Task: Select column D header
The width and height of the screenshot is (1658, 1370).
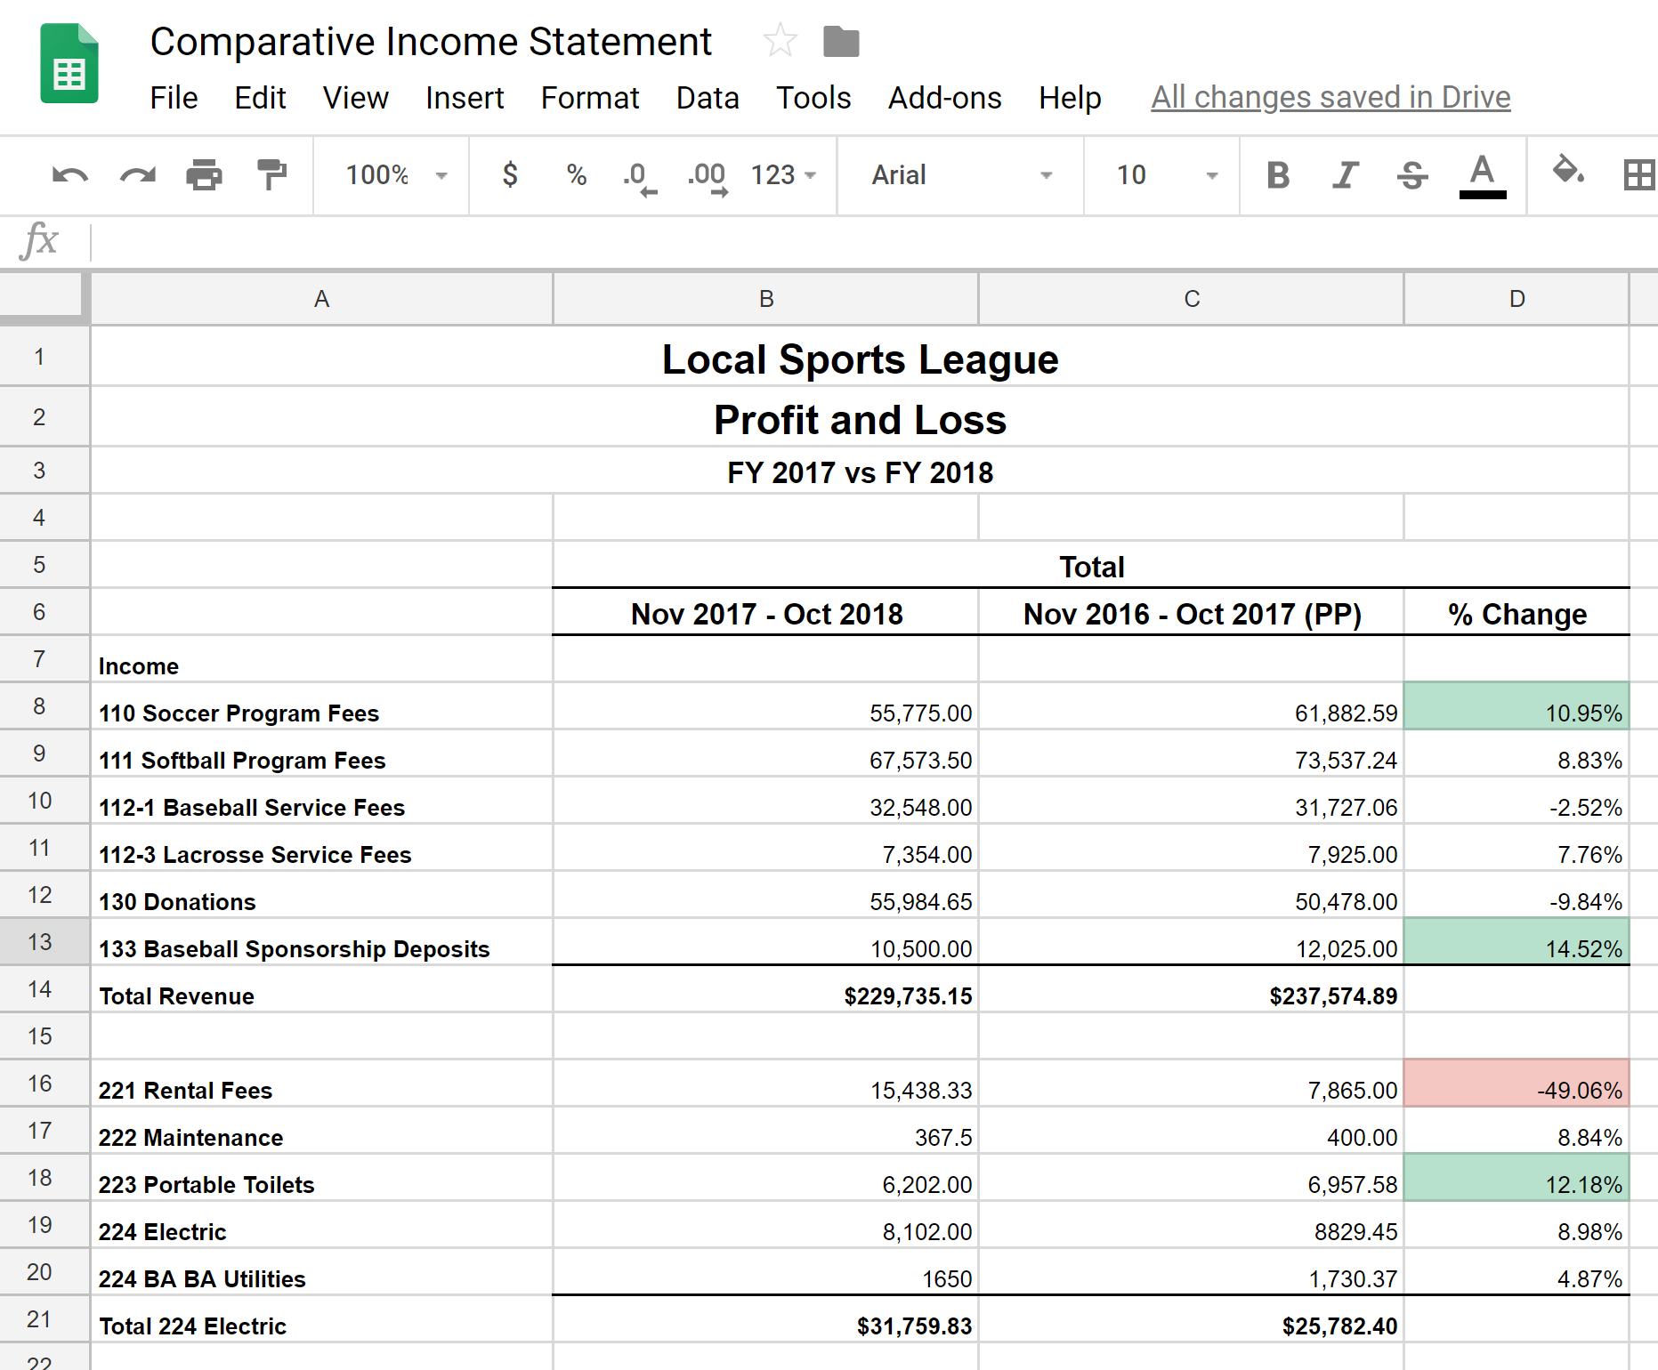Action: coord(1516,299)
